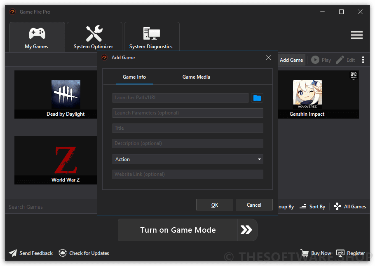Minimize the Game Fire Pro window
375x266 pixels.
pyautogui.click(x=322, y=12)
